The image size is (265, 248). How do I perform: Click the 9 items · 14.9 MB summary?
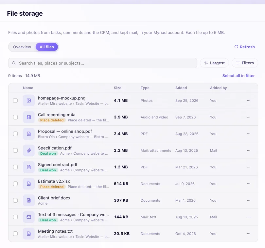24,76
